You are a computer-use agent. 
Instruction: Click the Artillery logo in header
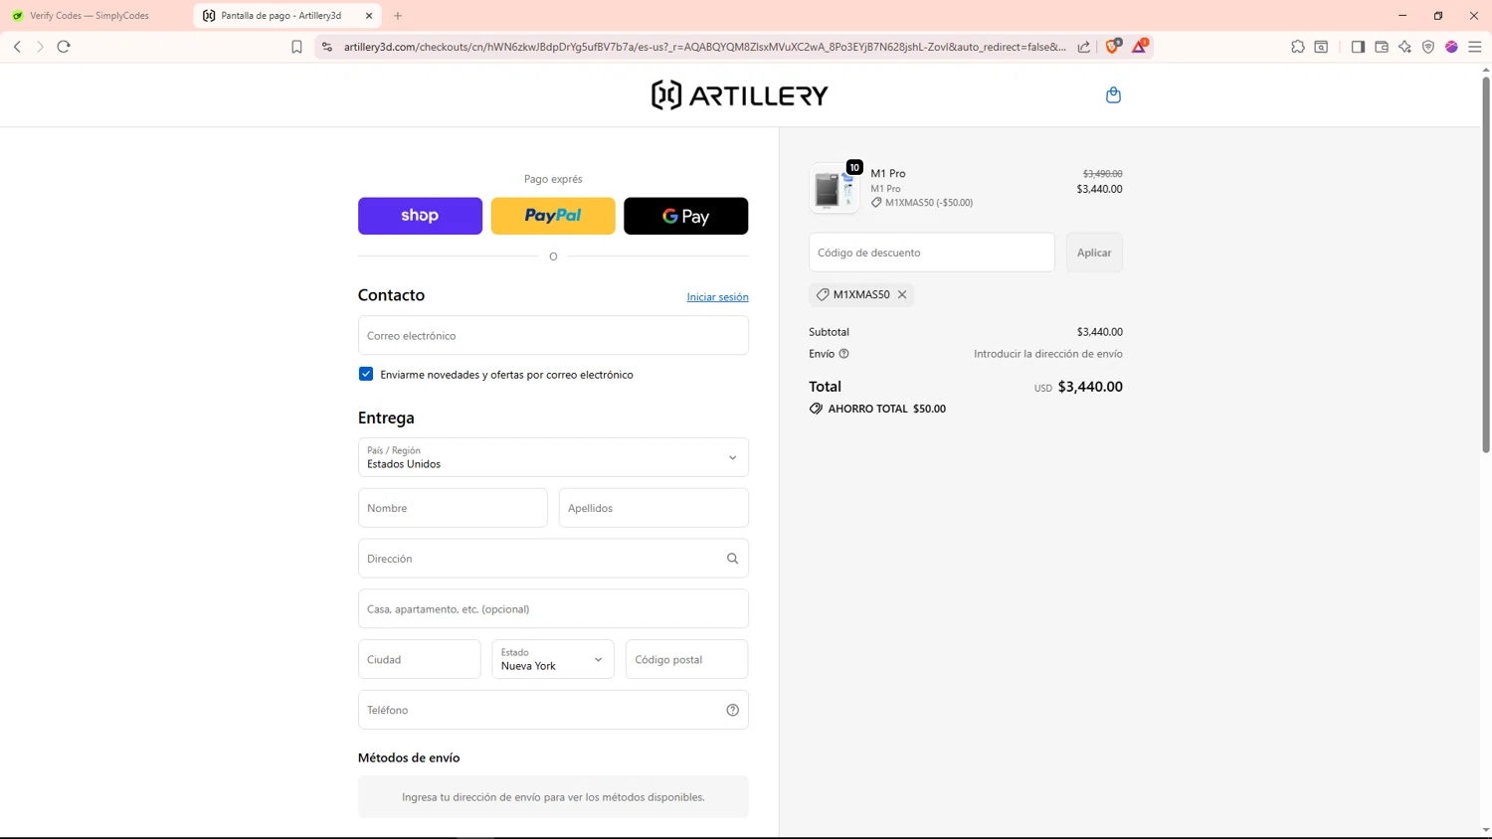[x=739, y=95]
